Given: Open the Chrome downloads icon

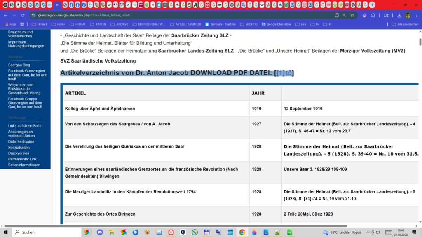Looking at the screenshot, I should 399,15.
